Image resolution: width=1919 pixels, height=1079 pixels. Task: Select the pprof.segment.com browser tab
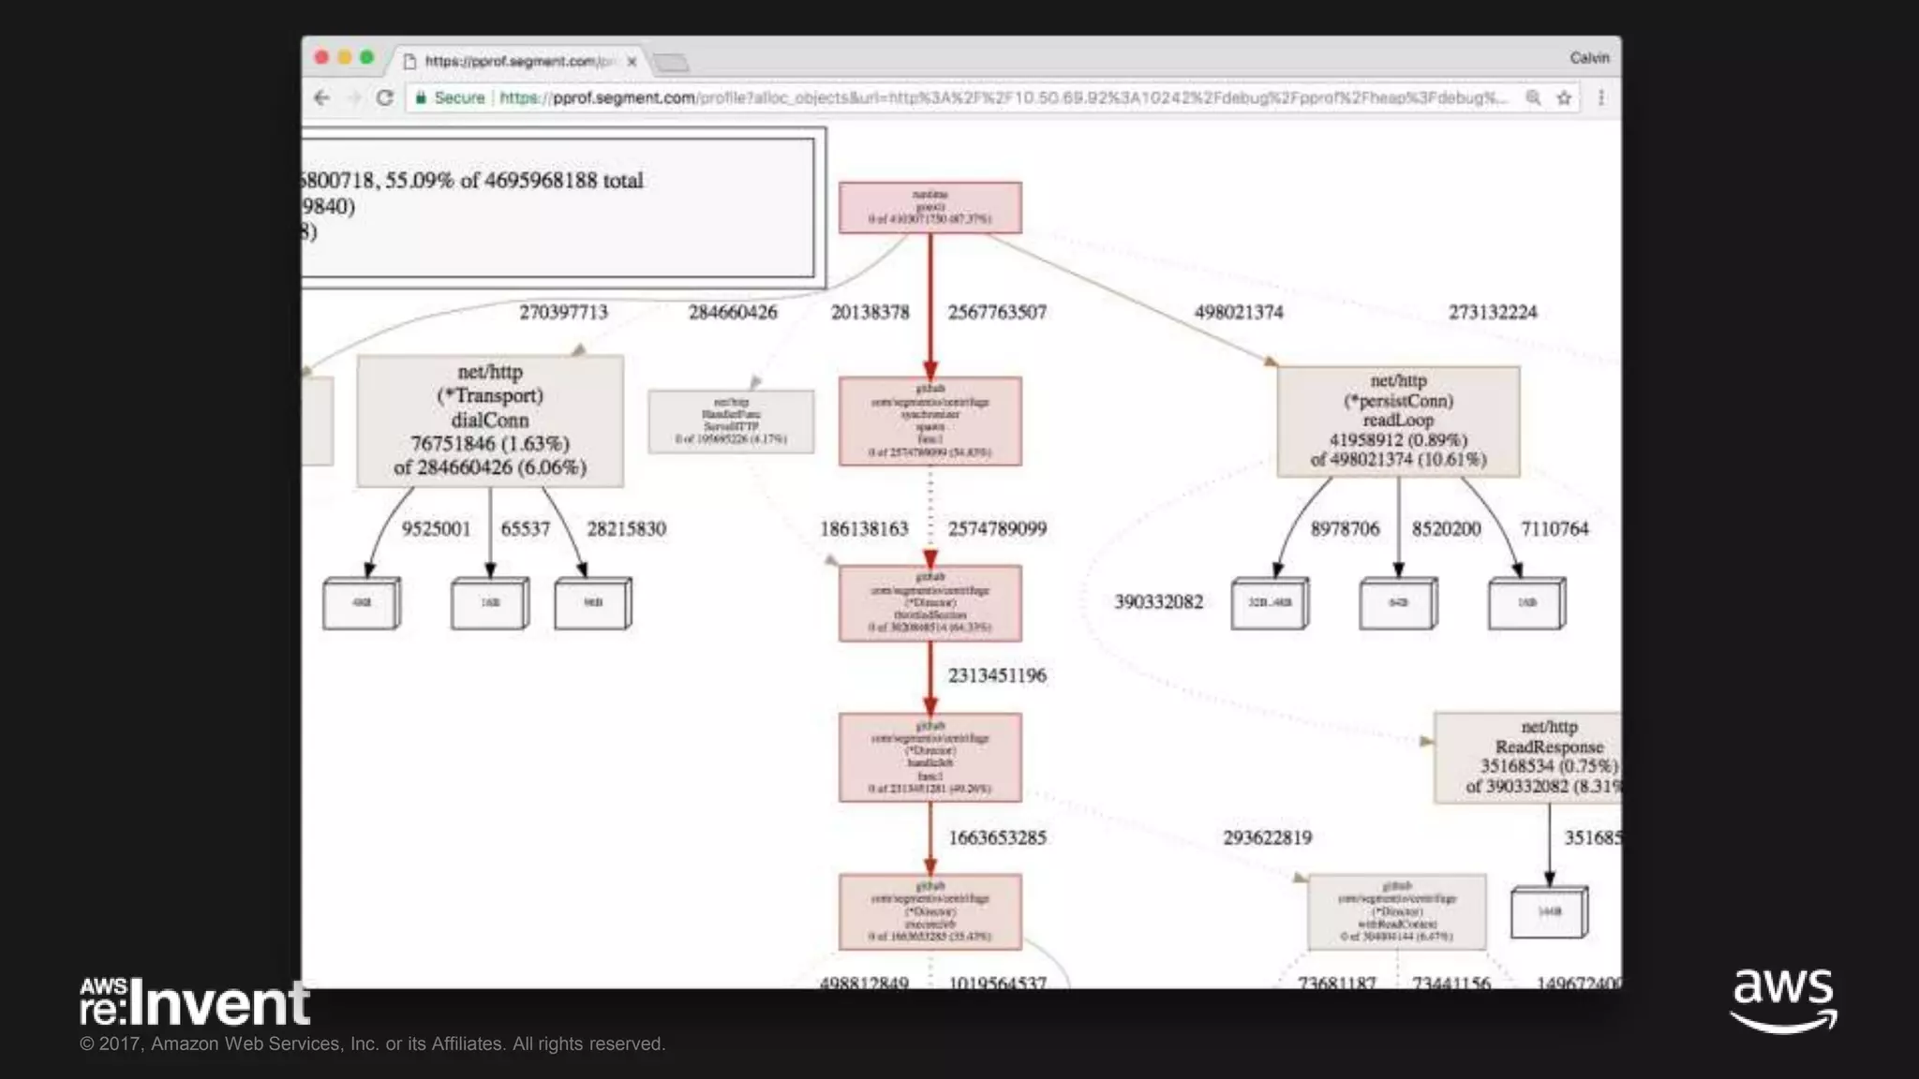[515, 62]
